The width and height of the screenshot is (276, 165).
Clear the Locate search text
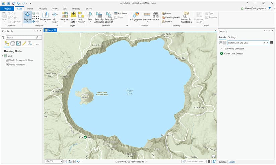(264, 43)
